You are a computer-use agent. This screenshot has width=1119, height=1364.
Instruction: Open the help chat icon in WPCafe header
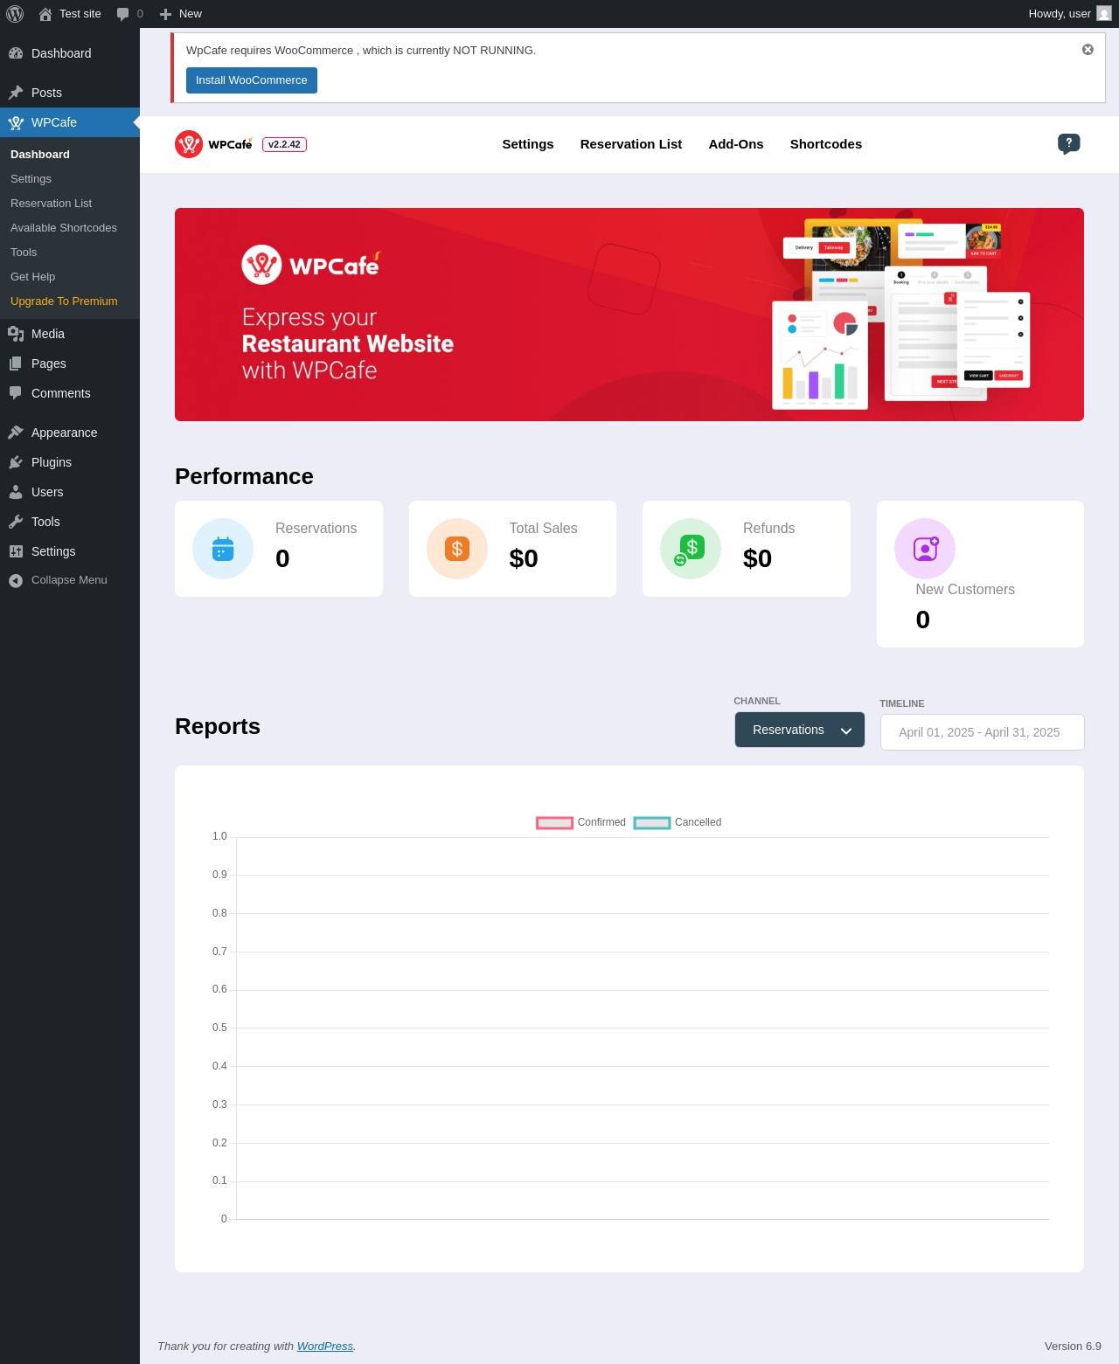(1069, 144)
